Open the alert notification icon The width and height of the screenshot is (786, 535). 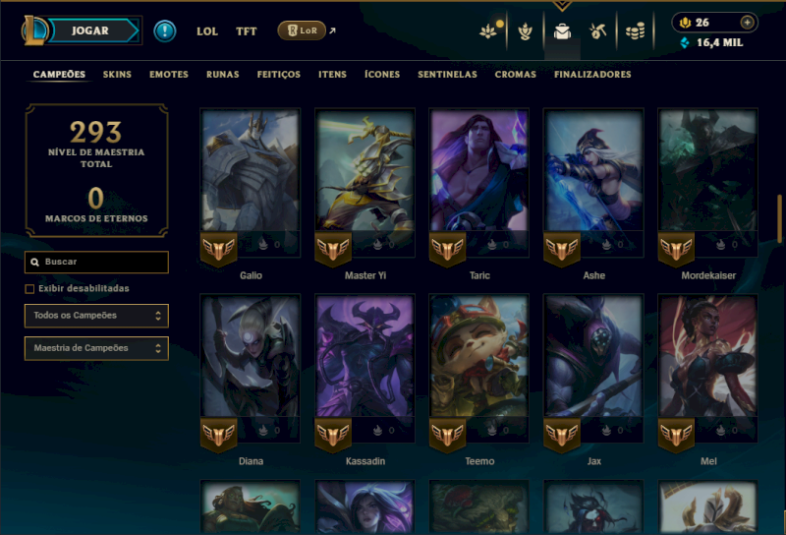click(164, 31)
